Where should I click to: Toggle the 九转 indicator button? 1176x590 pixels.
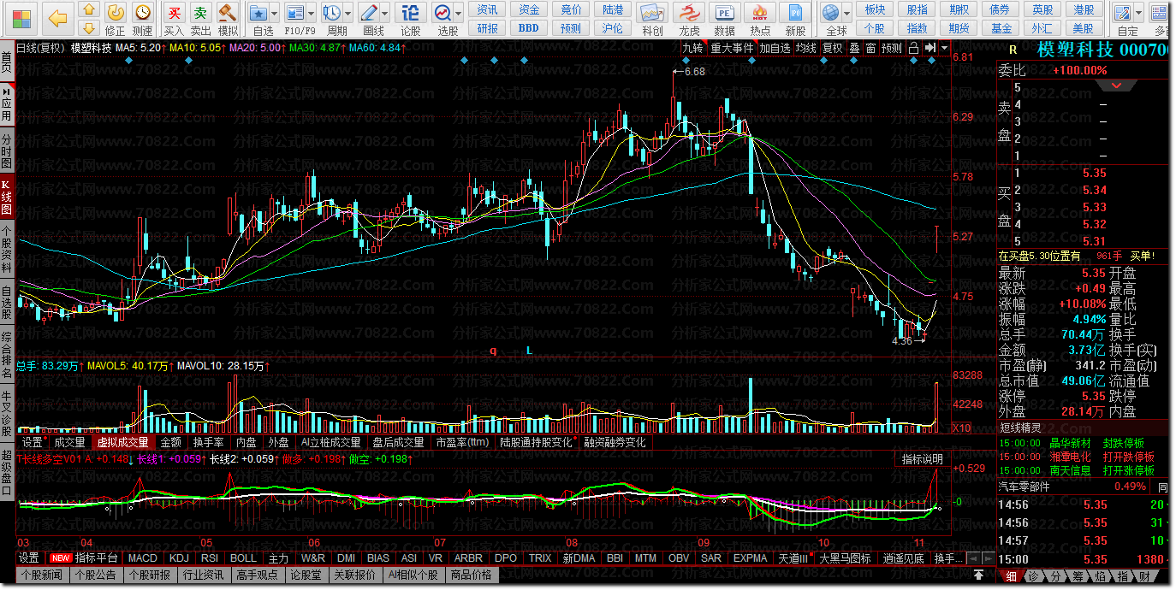(x=692, y=48)
